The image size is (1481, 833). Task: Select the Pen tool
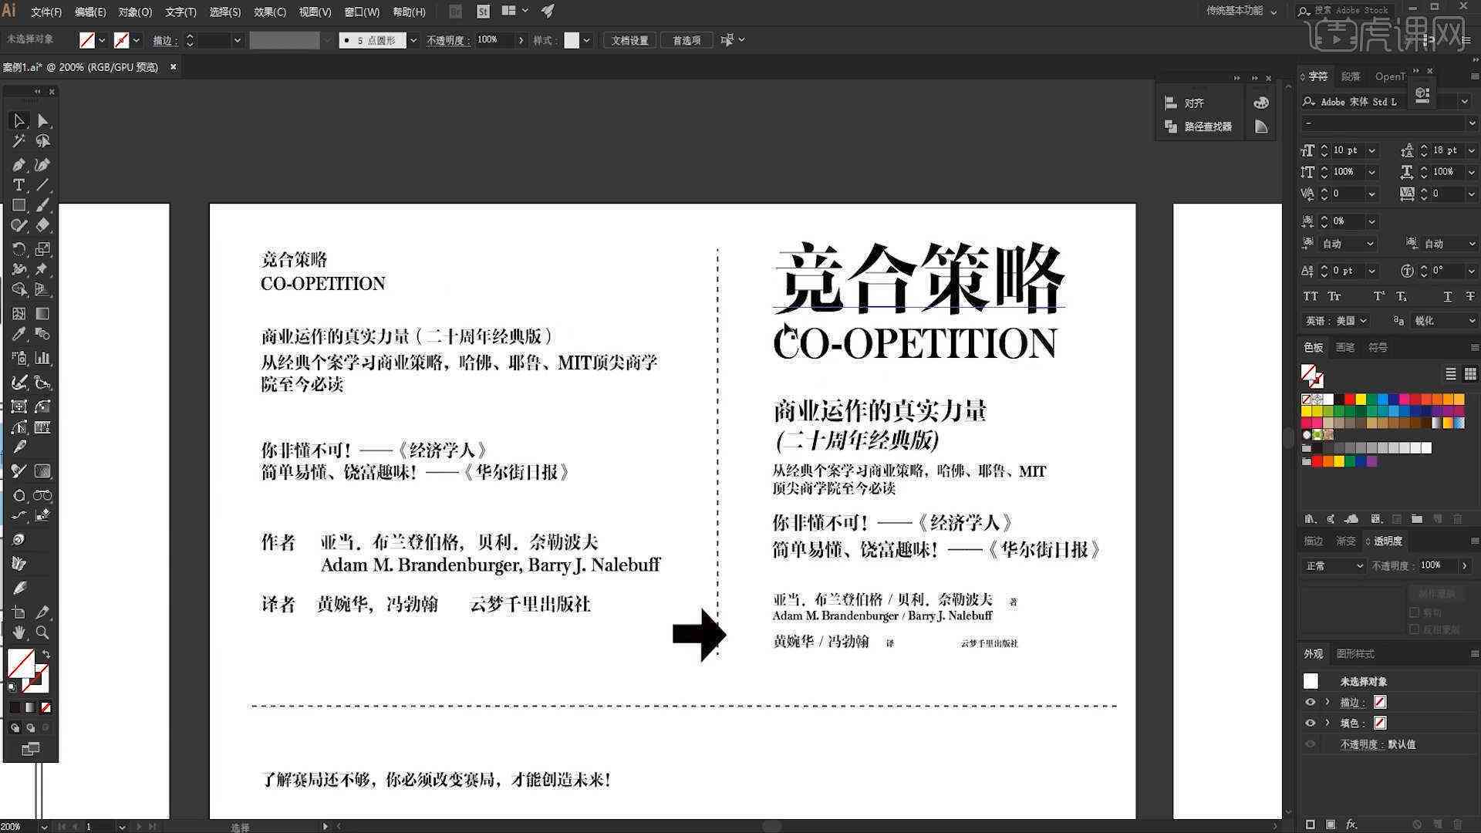[17, 163]
